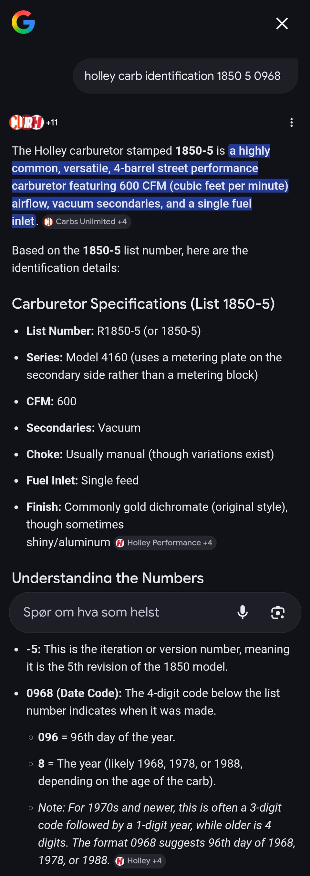The image size is (310, 876).
Task: Open the Carbs Unlimited +4 source chip
Action: [x=87, y=222]
